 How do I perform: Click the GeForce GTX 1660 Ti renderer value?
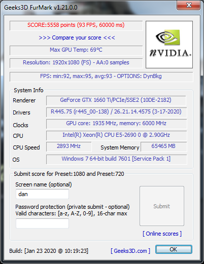(x=116, y=100)
